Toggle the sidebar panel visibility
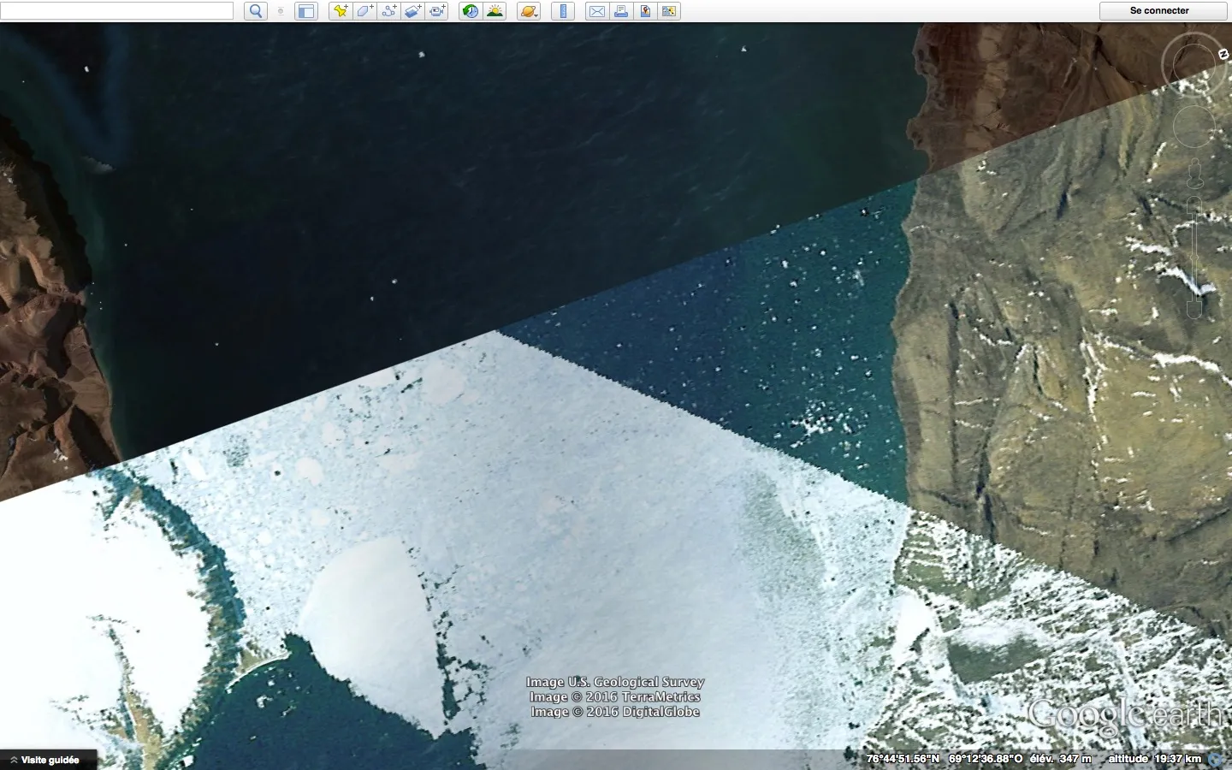The image size is (1232, 770). (x=305, y=11)
